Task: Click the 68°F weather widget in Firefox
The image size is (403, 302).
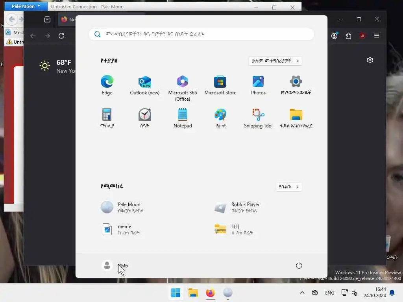Action: [x=57, y=66]
